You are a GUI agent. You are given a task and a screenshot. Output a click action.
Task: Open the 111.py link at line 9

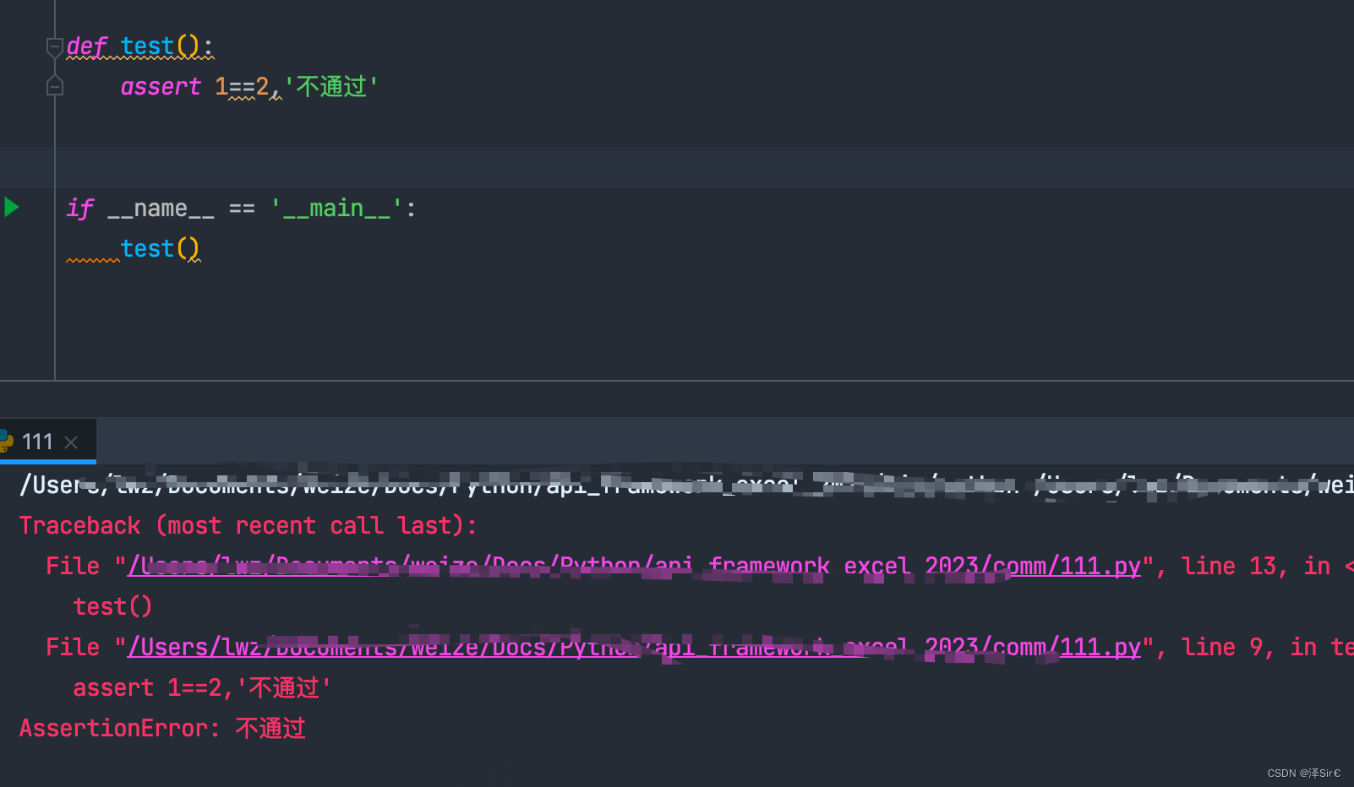pyautogui.click(x=634, y=647)
